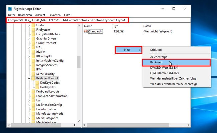Click the FileSystemUtilities folder icon
217x133 pixels.
pos(33,34)
